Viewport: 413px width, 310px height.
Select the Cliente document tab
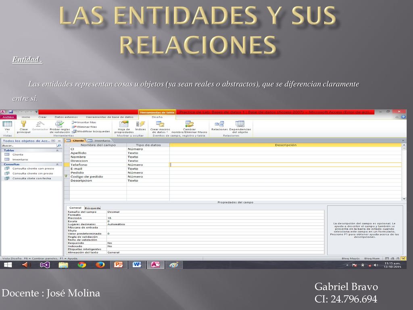pos(75,141)
